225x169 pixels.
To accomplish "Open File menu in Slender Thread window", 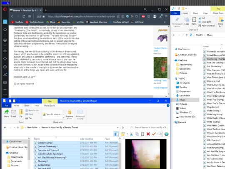I will [6, 106].
